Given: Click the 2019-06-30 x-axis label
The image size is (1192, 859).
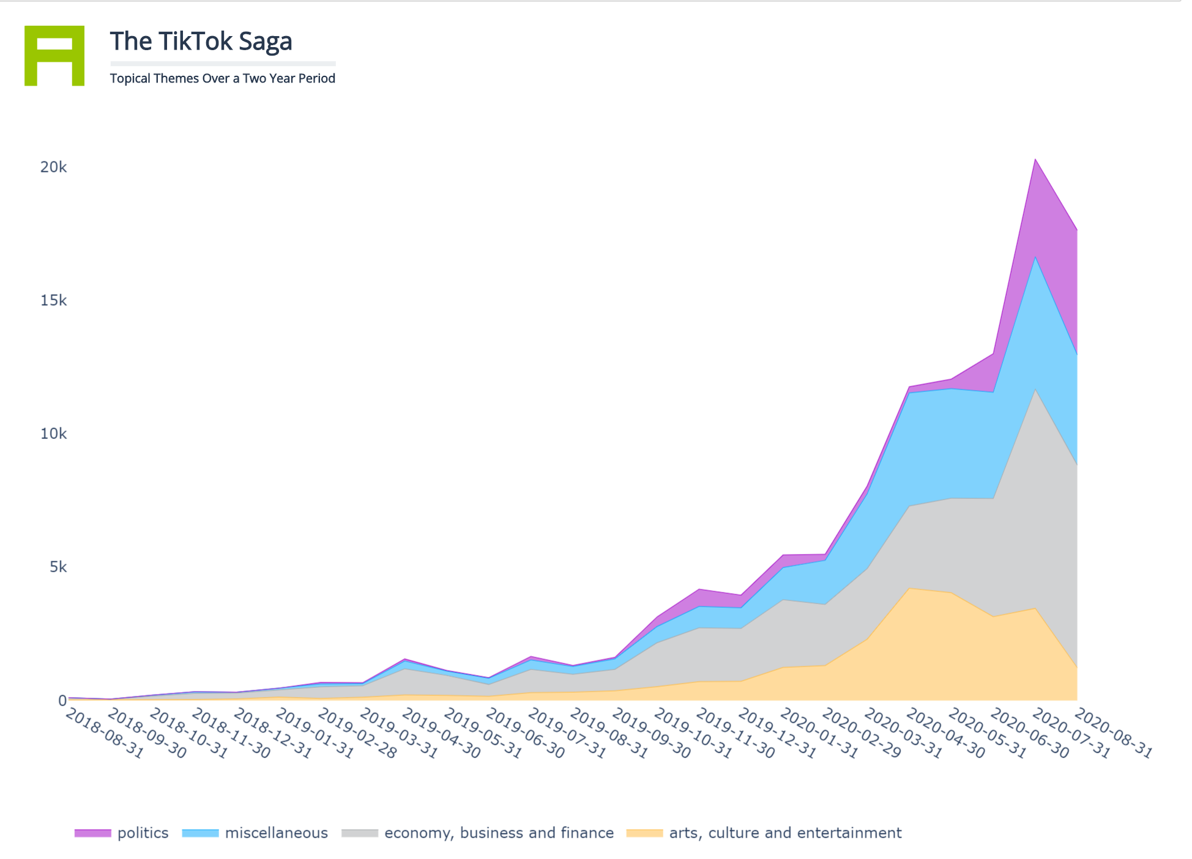Looking at the screenshot, I should tap(524, 734).
